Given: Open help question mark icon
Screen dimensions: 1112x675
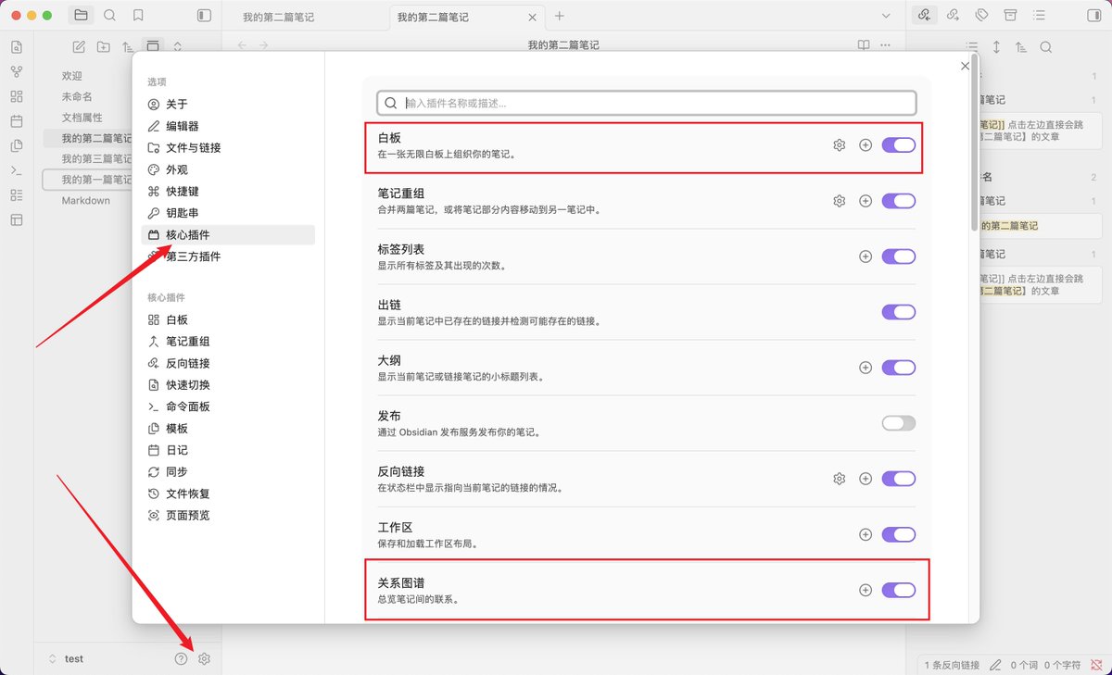Looking at the screenshot, I should click(181, 658).
